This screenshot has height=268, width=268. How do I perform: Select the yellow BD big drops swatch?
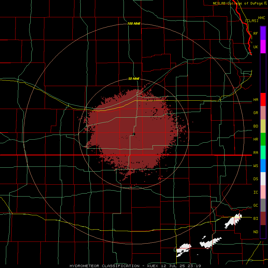click(x=263, y=126)
